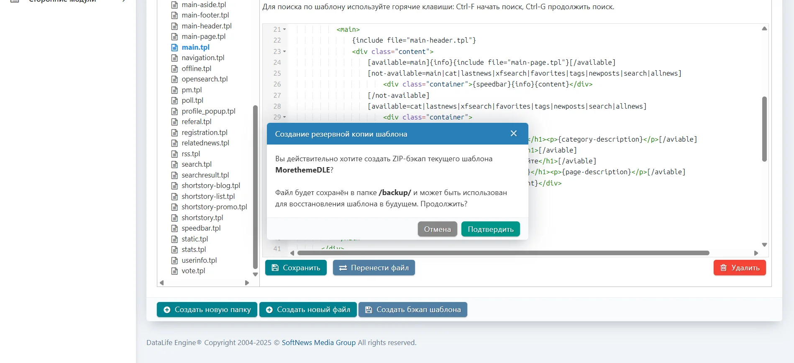Viewport: 794px width, 363px height.
Task: Click the file icon next to navigation.tpl
Action: click(x=174, y=58)
